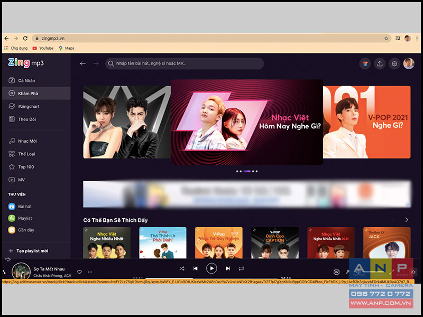Open Nhạc Việt Hôm Nay Nghe Gì banner
This screenshot has width=423, height=317.
(246, 122)
